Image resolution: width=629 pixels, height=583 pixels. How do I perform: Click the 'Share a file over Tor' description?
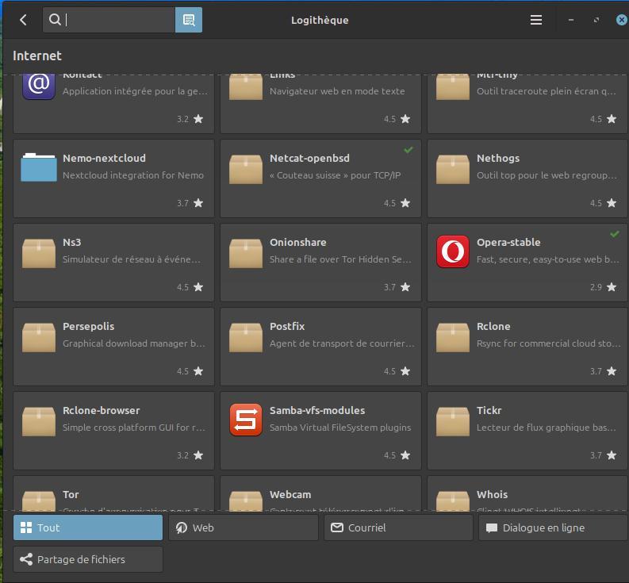pyautogui.click(x=340, y=259)
